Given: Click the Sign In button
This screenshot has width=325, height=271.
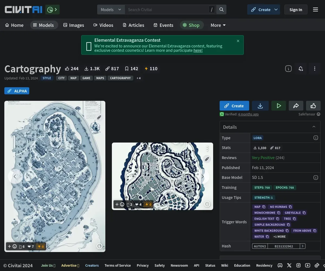Looking at the screenshot, I should (296, 9).
